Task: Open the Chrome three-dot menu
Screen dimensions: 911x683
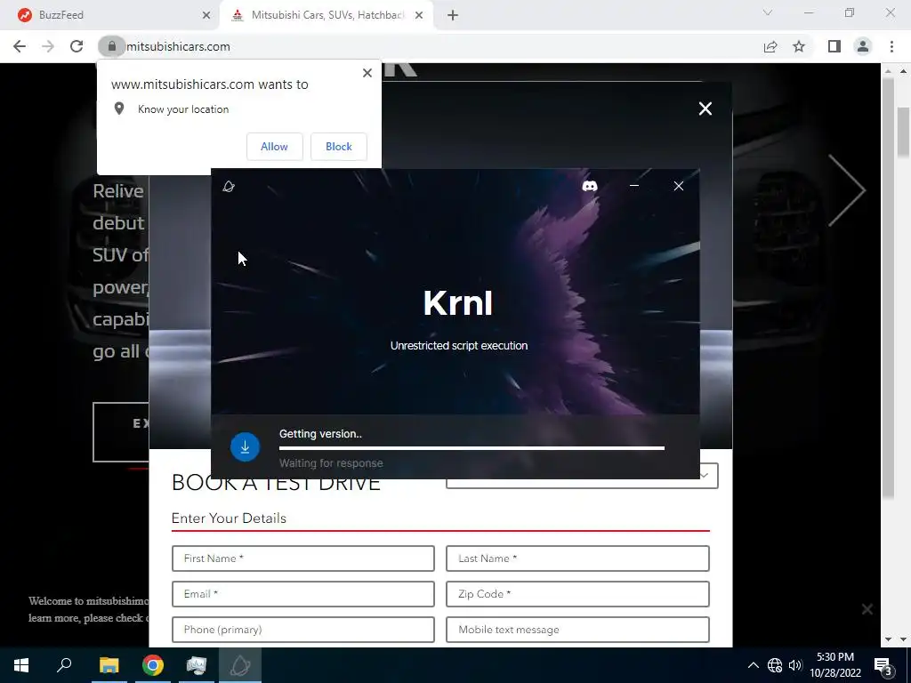Action: pyautogui.click(x=891, y=46)
